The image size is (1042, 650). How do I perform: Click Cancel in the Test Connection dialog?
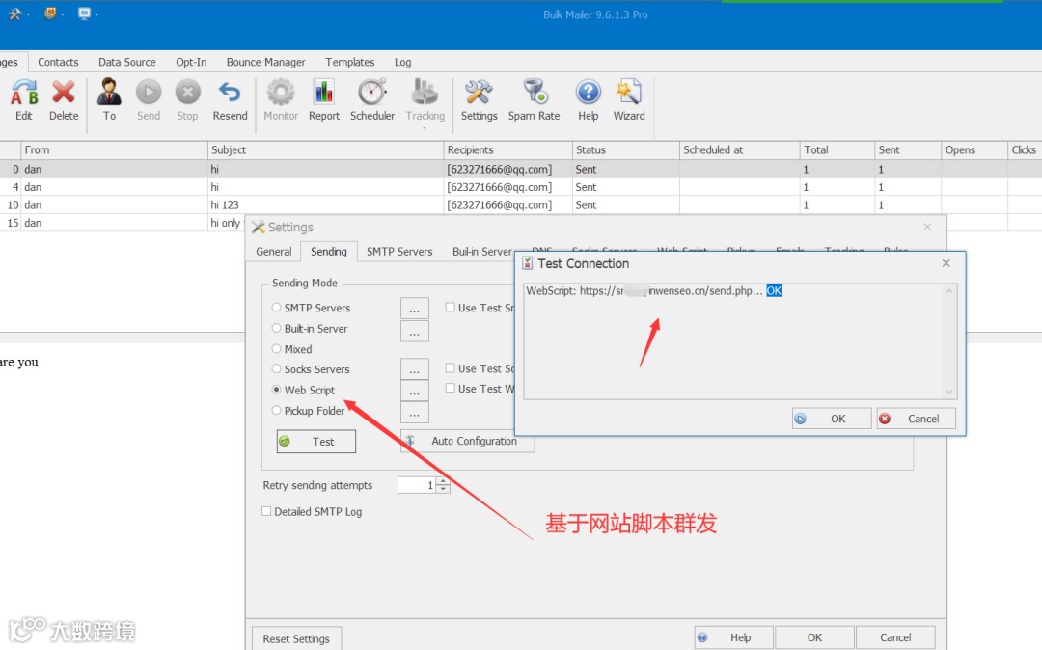tap(917, 419)
